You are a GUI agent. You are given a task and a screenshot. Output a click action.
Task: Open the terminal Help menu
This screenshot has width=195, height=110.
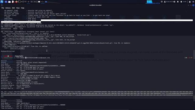pos(23,8)
